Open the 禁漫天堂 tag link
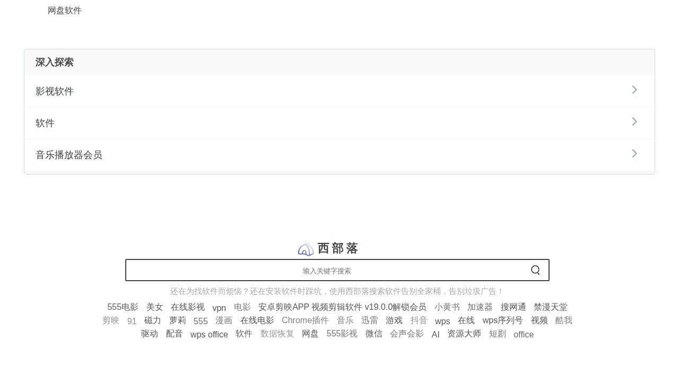 [550, 307]
